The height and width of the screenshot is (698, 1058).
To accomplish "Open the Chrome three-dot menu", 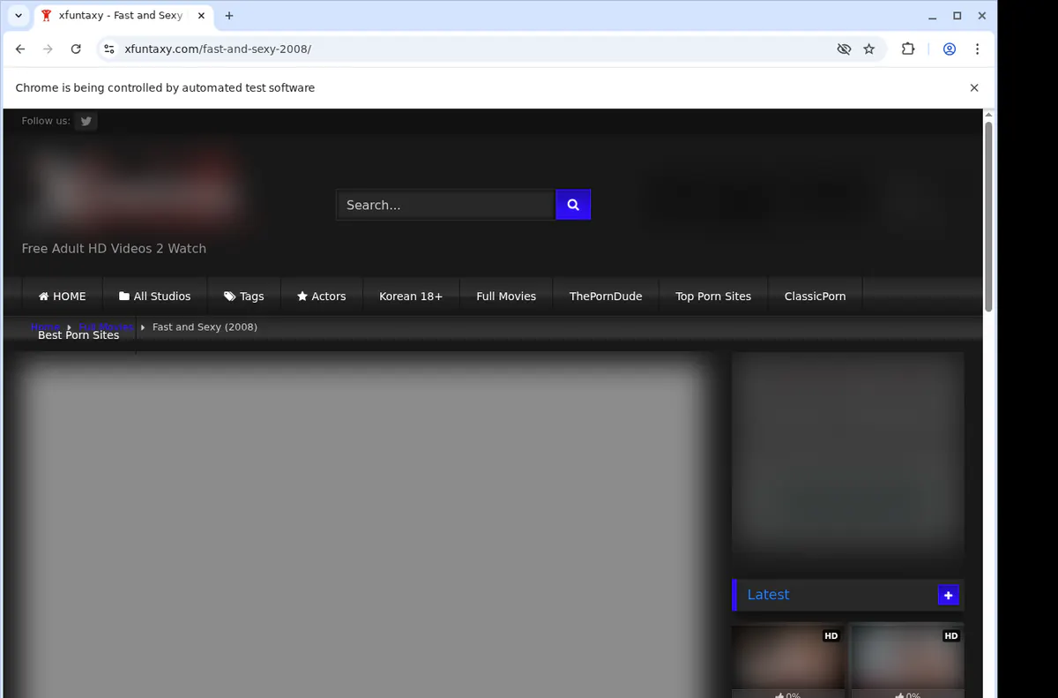I will click(977, 49).
